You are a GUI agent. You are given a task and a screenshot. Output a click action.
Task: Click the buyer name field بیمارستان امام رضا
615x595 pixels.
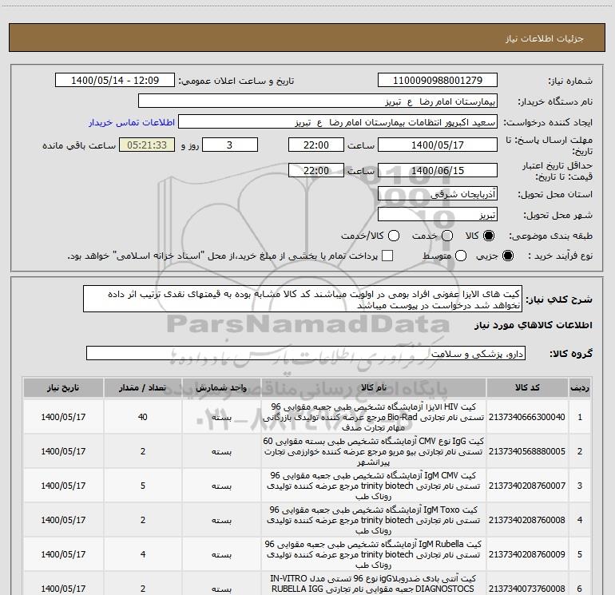pyautogui.click(x=318, y=101)
